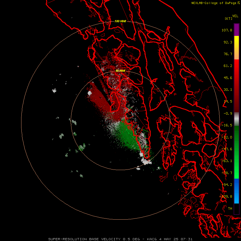Viewport: 241px width, 241px height.
Task: Click the 107.8 value on the velocity scale
Action: (x=227, y=30)
